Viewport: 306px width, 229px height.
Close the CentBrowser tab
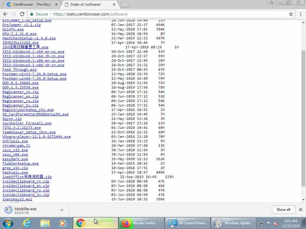(56, 4)
